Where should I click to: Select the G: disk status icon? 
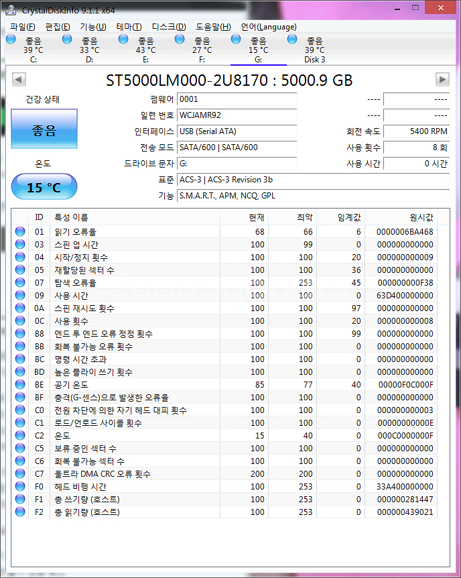click(x=236, y=39)
